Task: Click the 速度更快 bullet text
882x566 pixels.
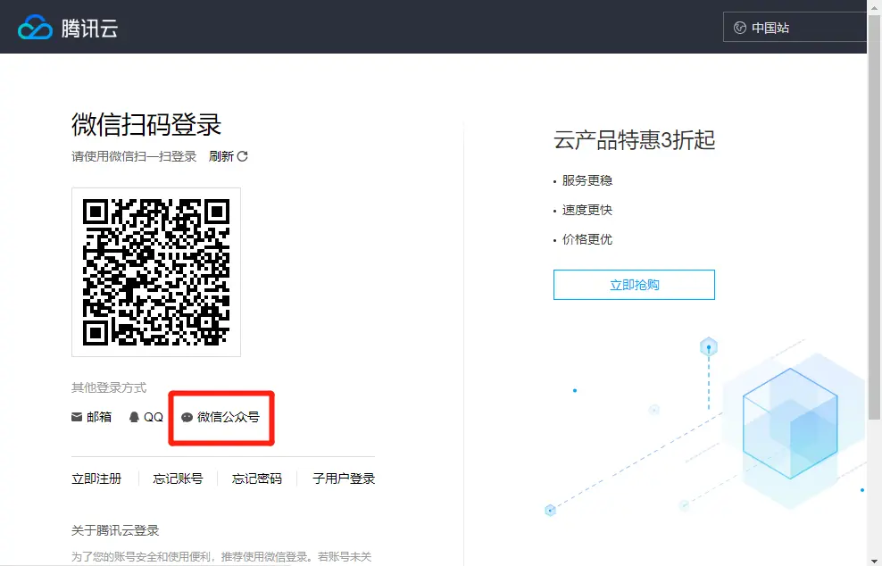Action: point(587,210)
